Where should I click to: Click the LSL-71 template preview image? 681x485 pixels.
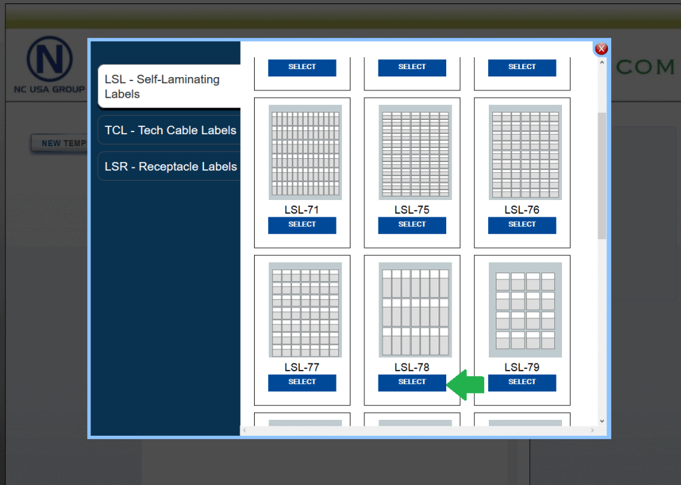click(x=305, y=152)
